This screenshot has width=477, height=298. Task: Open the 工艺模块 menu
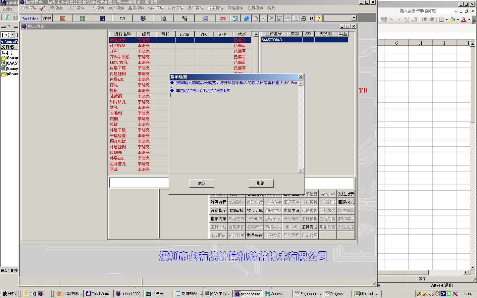(x=76, y=8)
